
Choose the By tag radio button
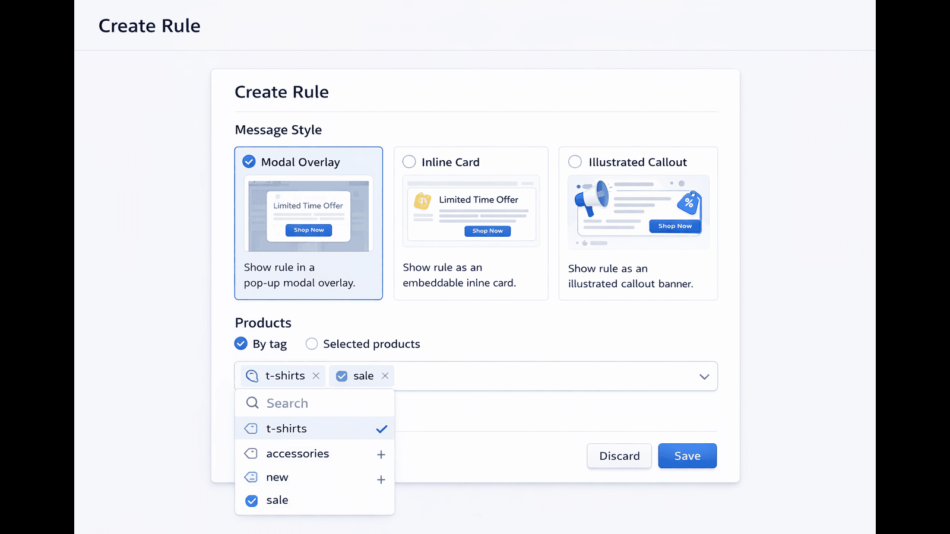(x=240, y=344)
